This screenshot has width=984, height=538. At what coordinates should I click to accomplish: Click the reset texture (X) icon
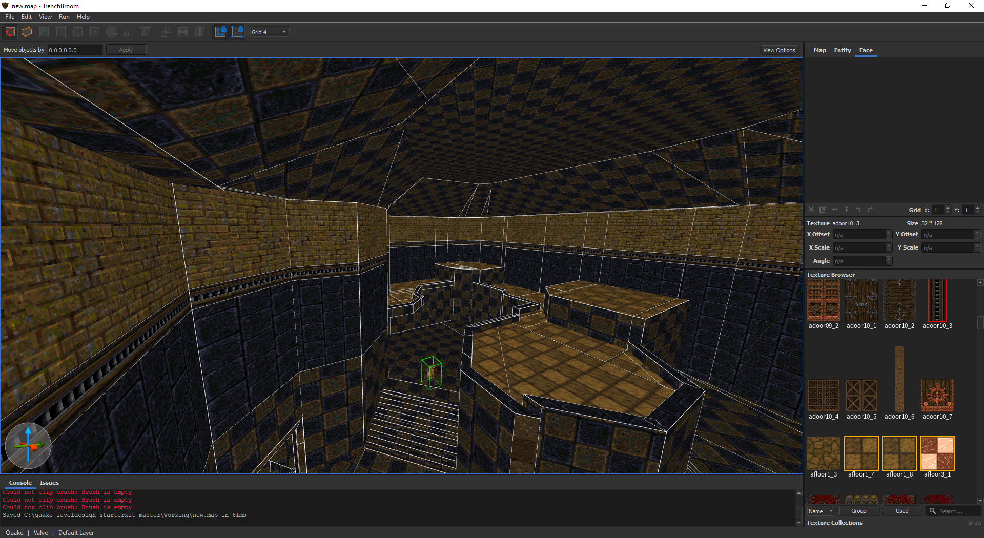[x=811, y=210]
